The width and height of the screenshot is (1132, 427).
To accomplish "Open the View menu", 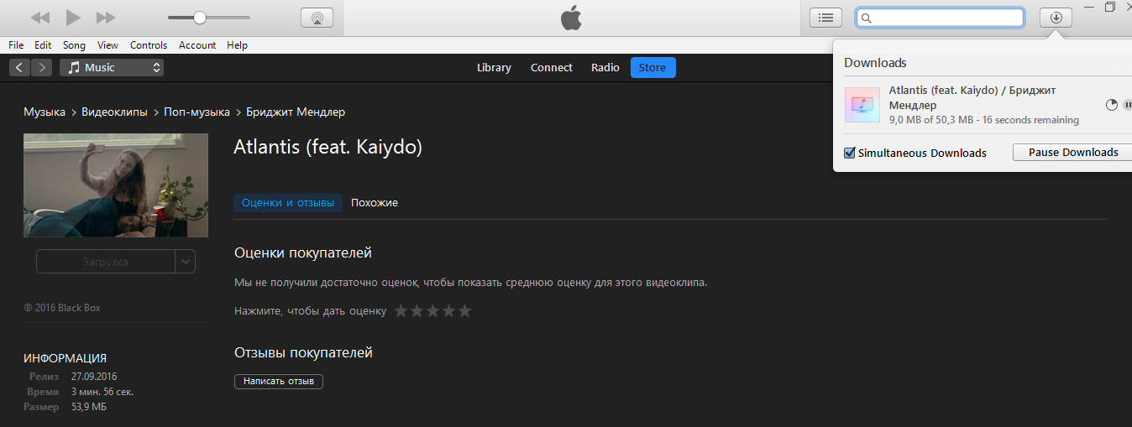I will pos(107,45).
